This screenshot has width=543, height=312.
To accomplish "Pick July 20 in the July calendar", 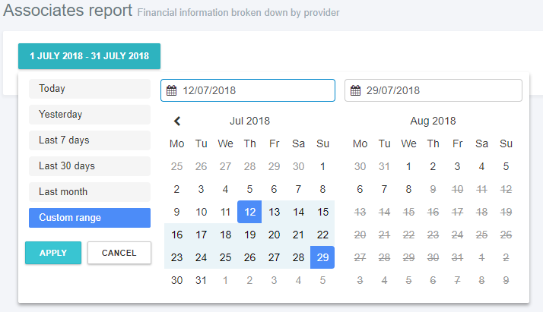I will coord(274,235).
